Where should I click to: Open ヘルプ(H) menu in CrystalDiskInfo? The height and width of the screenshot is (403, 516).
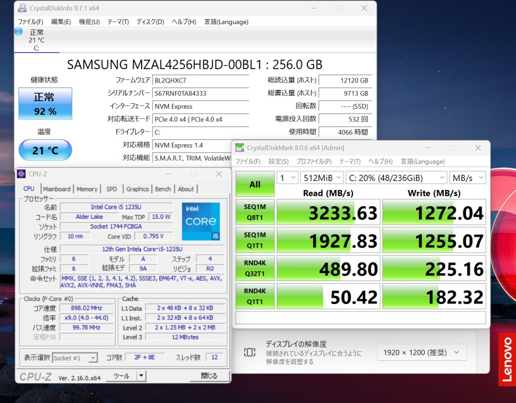[x=184, y=22]
